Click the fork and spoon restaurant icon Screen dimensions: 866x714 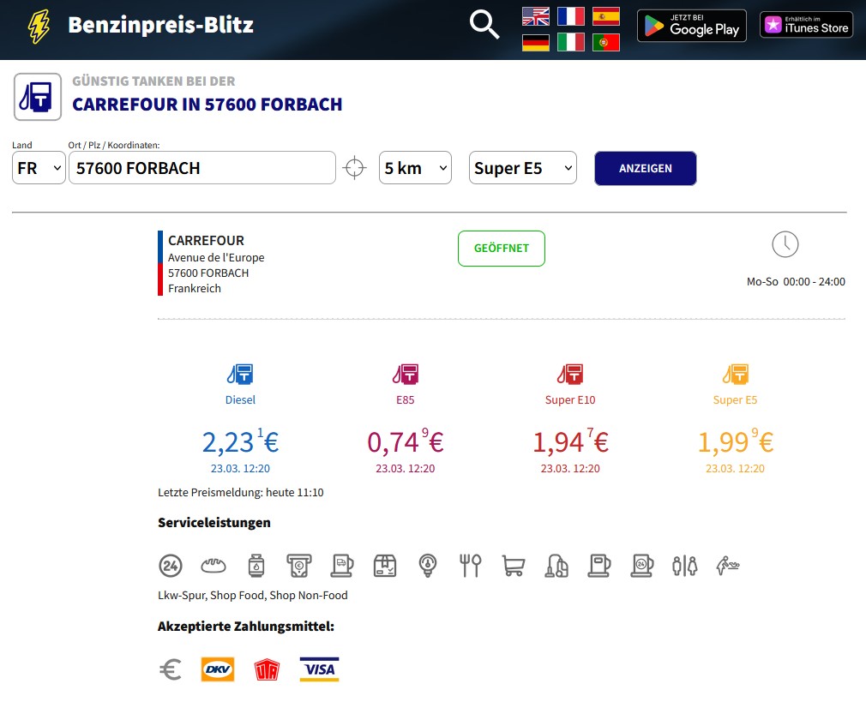(471, 566)
